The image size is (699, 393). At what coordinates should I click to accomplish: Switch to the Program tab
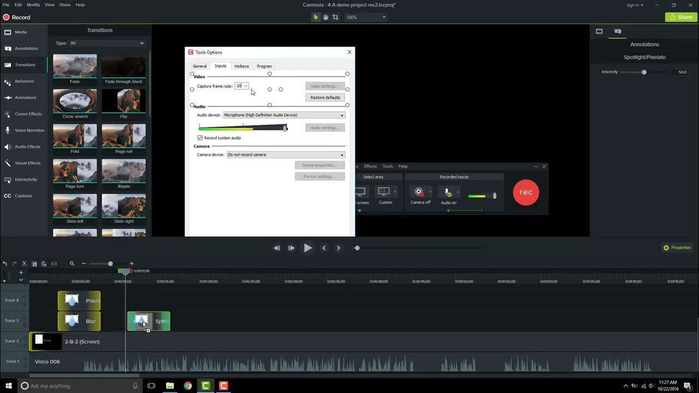click(264, 66)
